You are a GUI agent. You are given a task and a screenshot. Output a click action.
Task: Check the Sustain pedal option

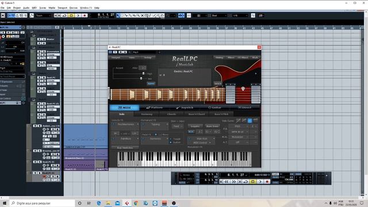(171, 143)
